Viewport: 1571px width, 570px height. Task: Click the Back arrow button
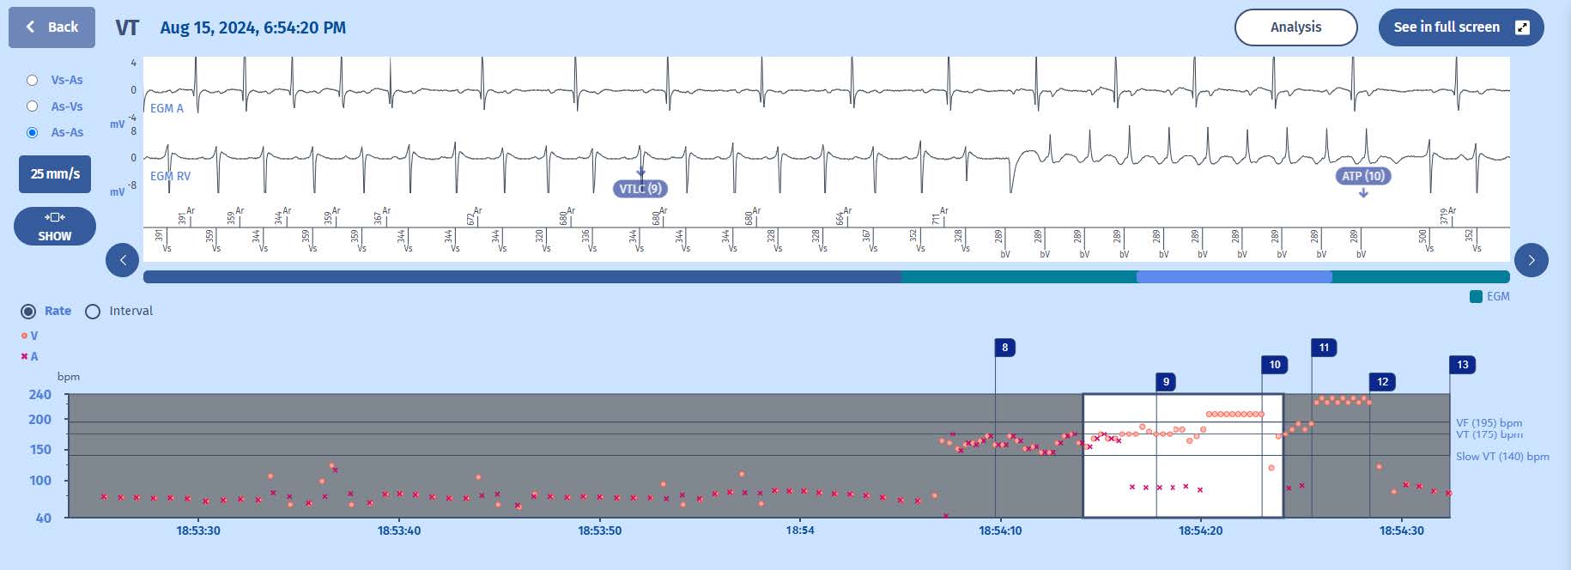52,27
